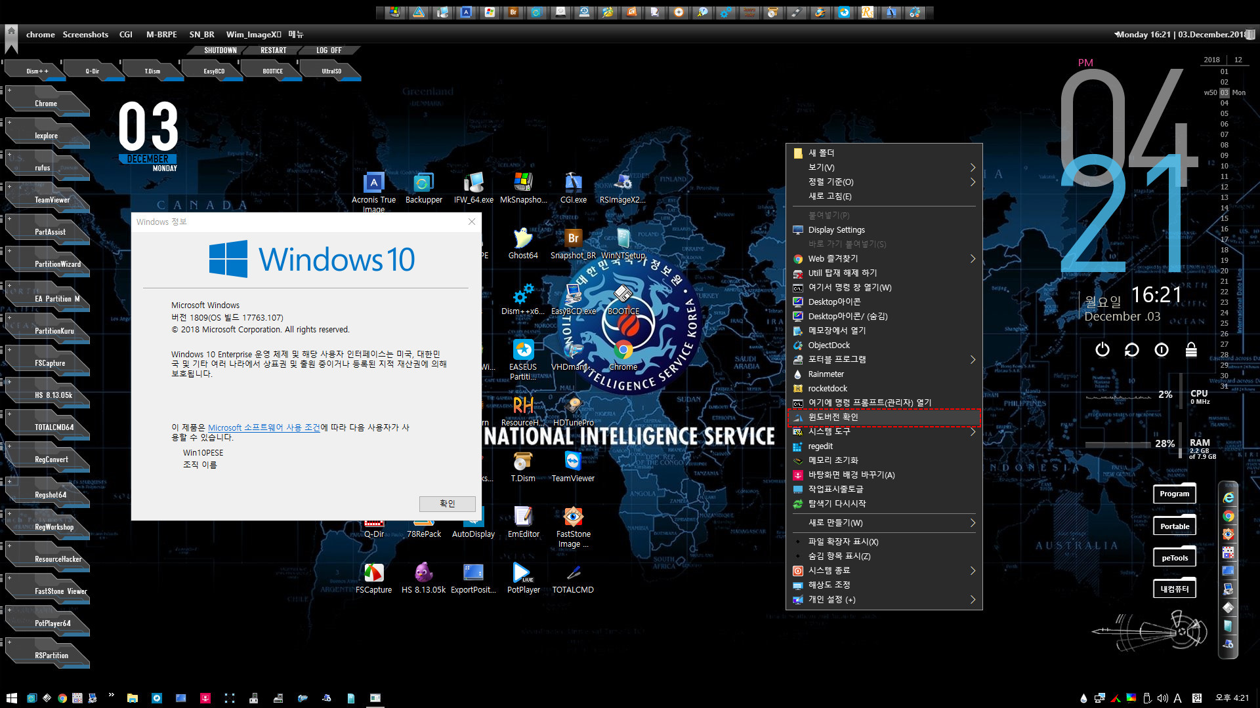The height and width of the screenshot is (708, 1260).
Task: Open BOOTICE desktop icon
Action: point(623,300)
